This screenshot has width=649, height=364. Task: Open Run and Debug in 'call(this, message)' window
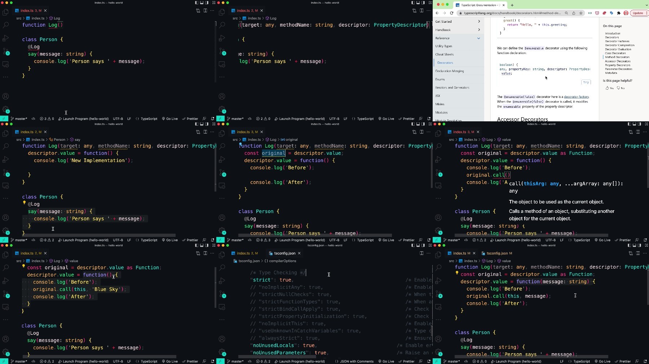click(x=438, y=280)
